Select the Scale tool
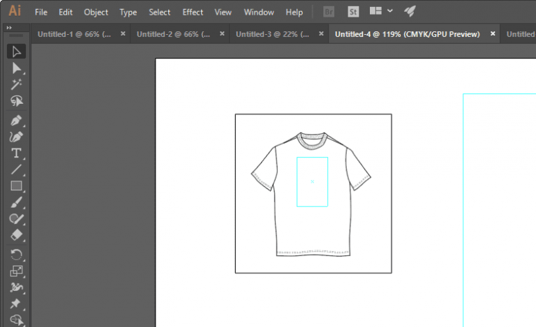 [x=16, y=271]
